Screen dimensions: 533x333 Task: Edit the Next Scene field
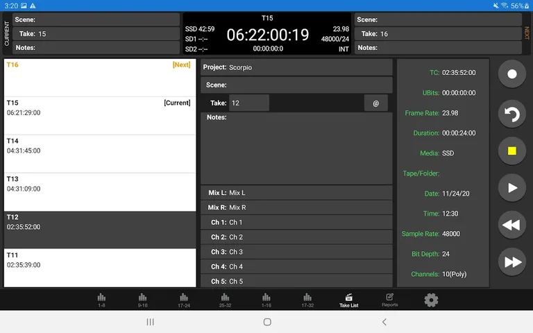pos(438,19)
